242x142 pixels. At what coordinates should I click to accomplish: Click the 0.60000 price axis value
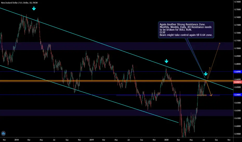click(238, 126)
